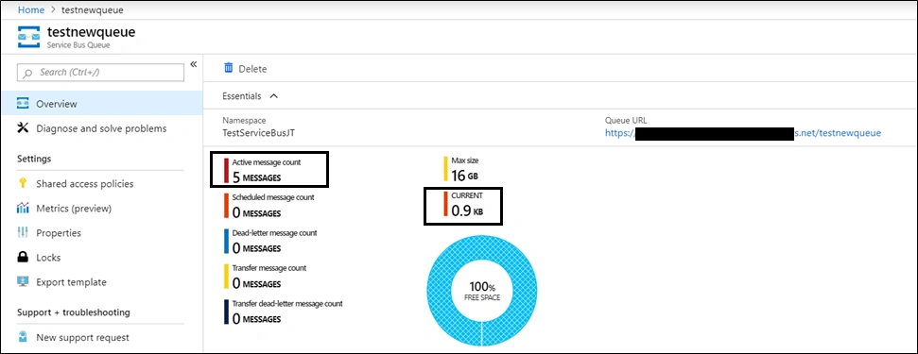Click the Export template icon

[x=23, y=281]
